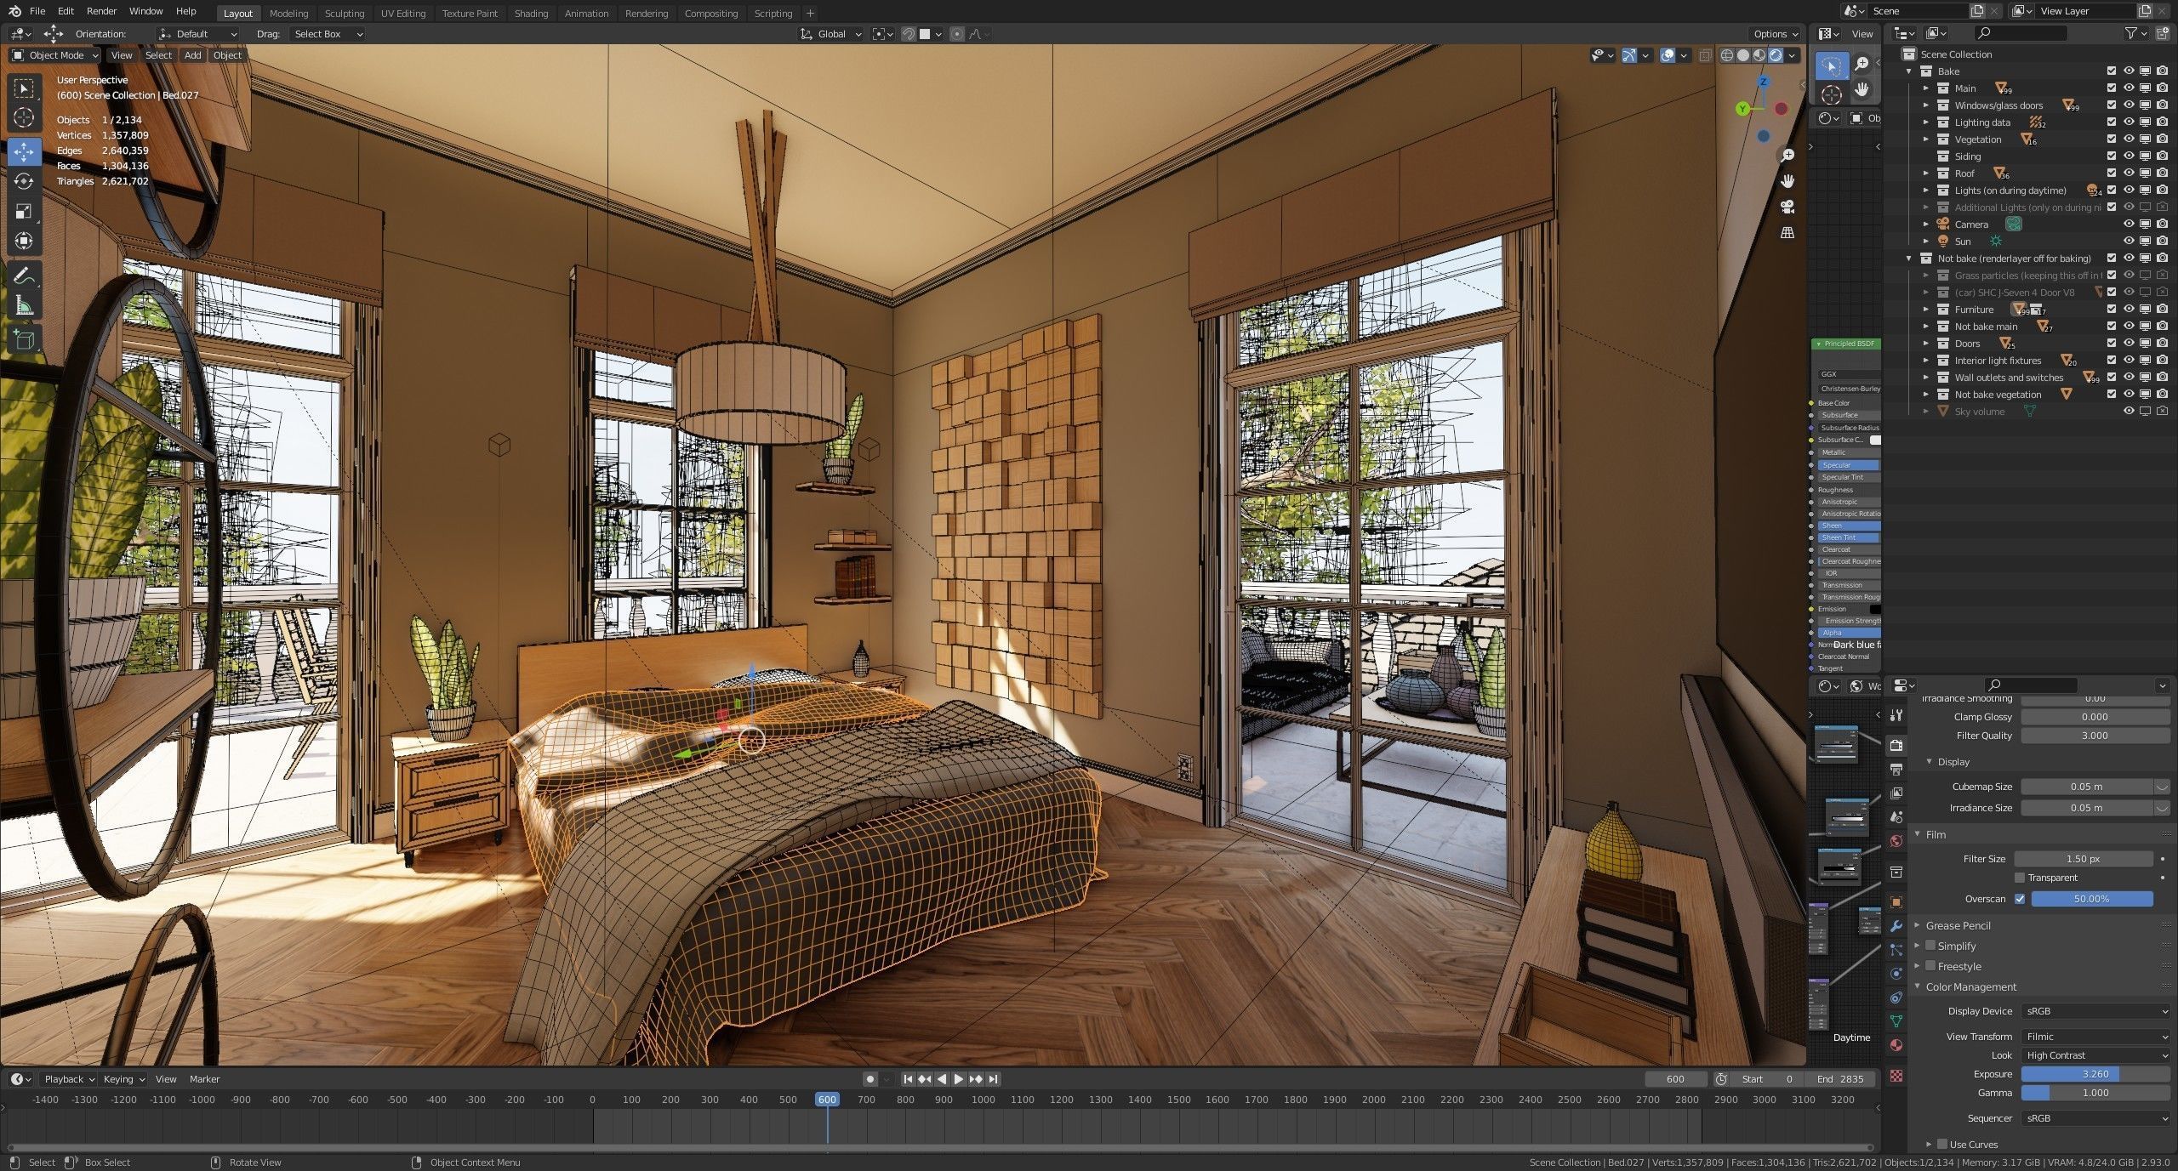Image resolution: width=2178 pixels, height=1171 pixels.
Task: Switch to the Shading workspace tab
Action: point(531,14)
